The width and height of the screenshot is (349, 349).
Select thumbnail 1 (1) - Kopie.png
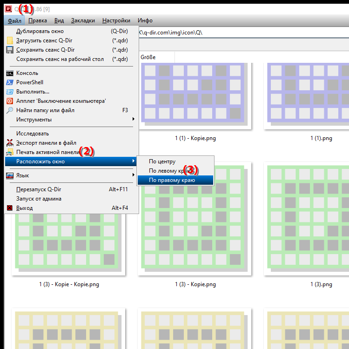coord(195,96)
